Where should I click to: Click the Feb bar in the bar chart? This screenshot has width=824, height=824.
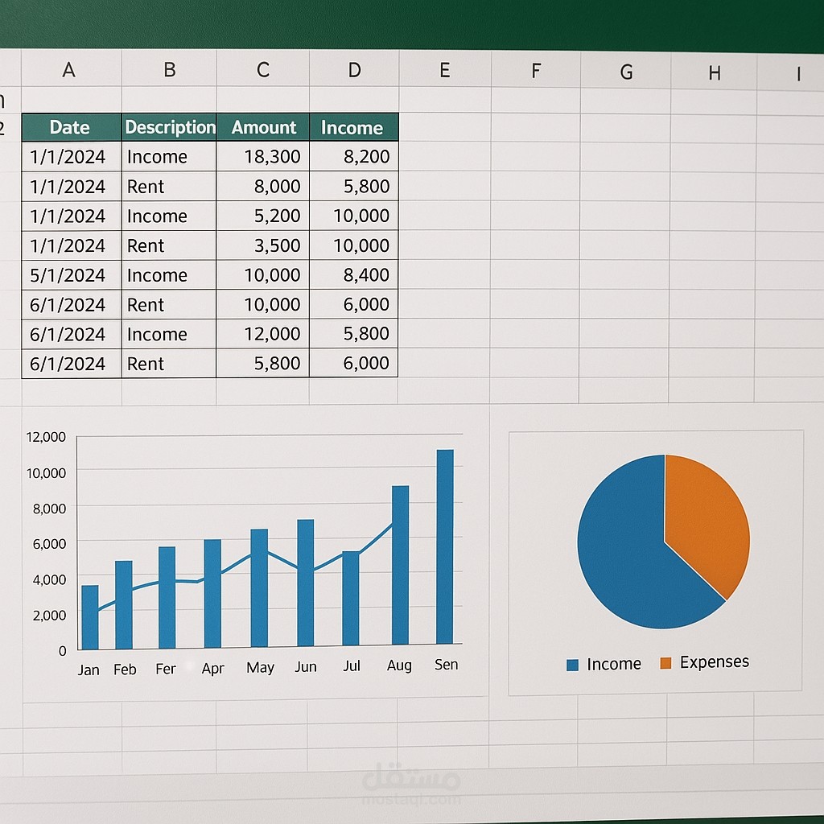click(x=124, y=604)
